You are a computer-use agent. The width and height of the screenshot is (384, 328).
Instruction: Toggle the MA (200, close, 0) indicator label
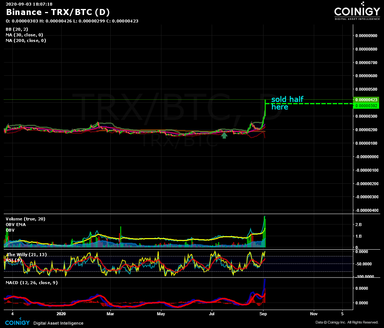point(26,40)
